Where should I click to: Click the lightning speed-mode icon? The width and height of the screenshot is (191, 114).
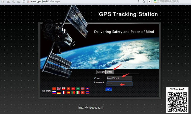click(x=139, y=2)
